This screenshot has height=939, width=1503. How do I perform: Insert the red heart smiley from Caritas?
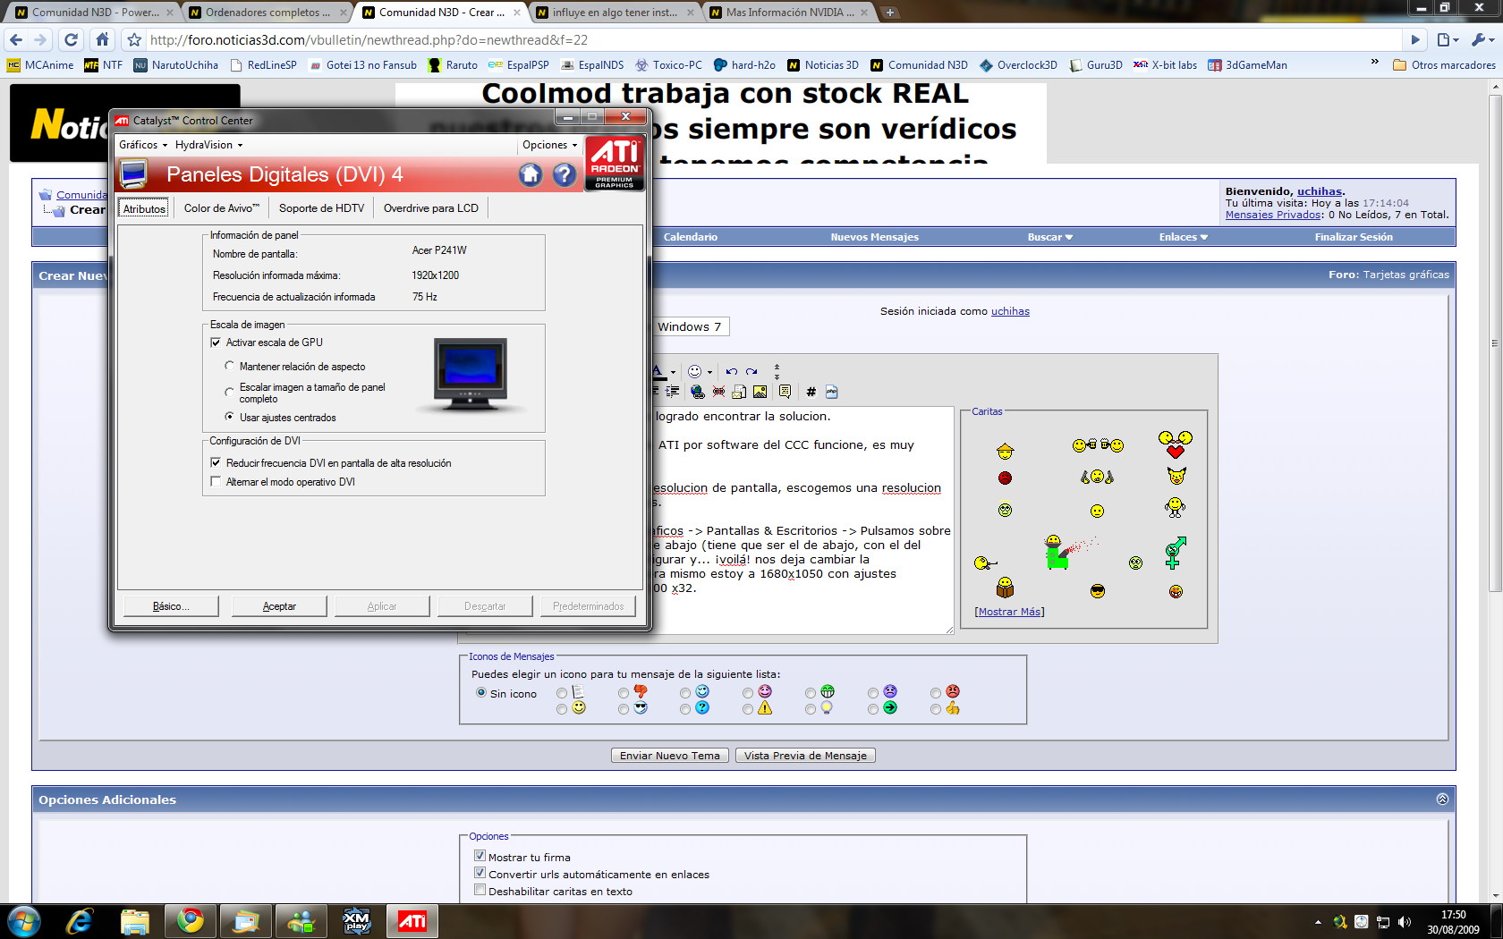click(x=1176, y=444)
